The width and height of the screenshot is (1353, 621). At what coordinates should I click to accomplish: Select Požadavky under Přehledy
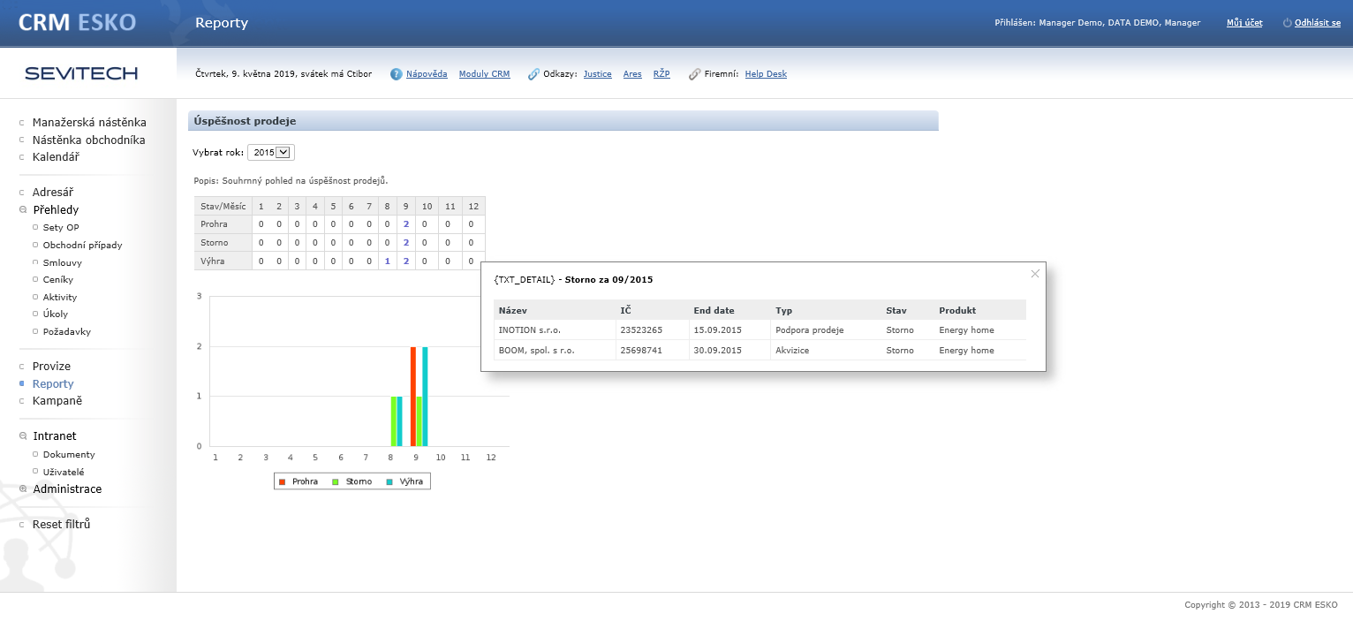click(x=67, y=332)
